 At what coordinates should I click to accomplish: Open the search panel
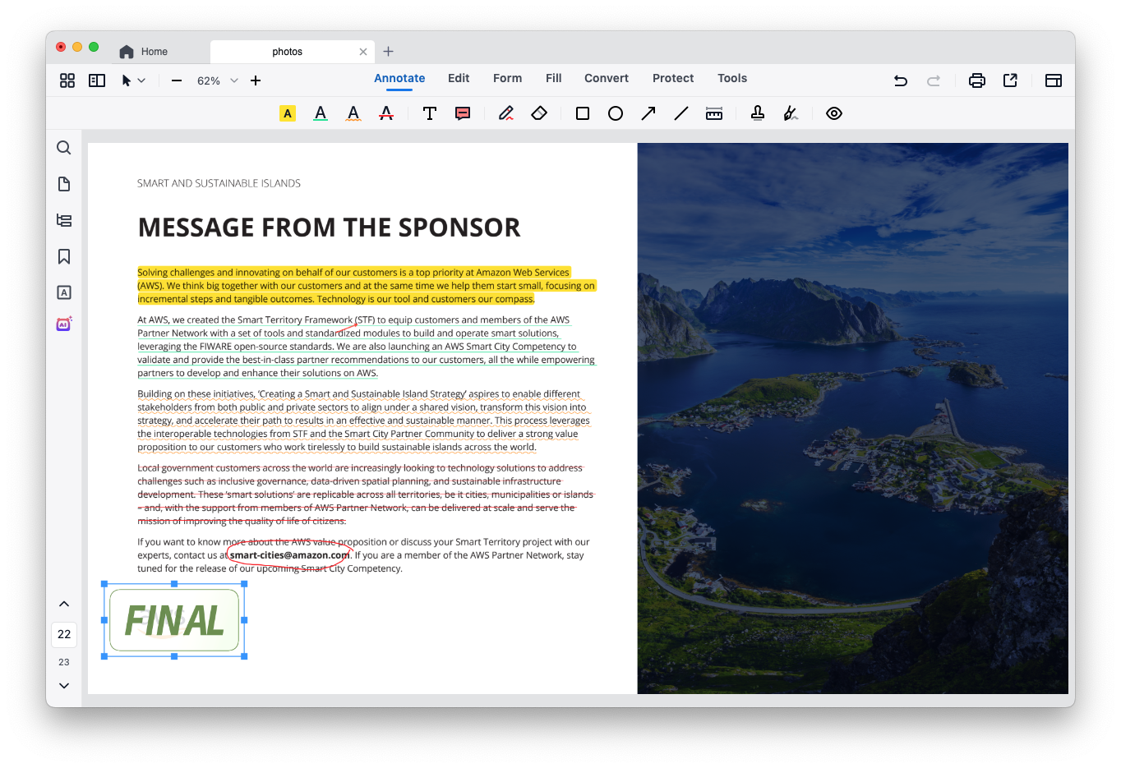(63, 147)
